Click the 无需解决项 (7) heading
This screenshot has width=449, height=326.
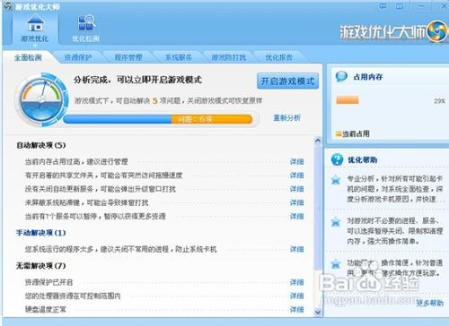coord(40,266)
